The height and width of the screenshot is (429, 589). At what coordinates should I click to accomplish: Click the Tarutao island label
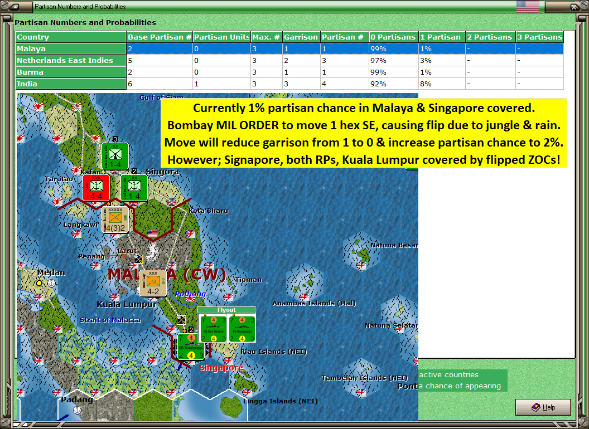(x=59, y=179)
